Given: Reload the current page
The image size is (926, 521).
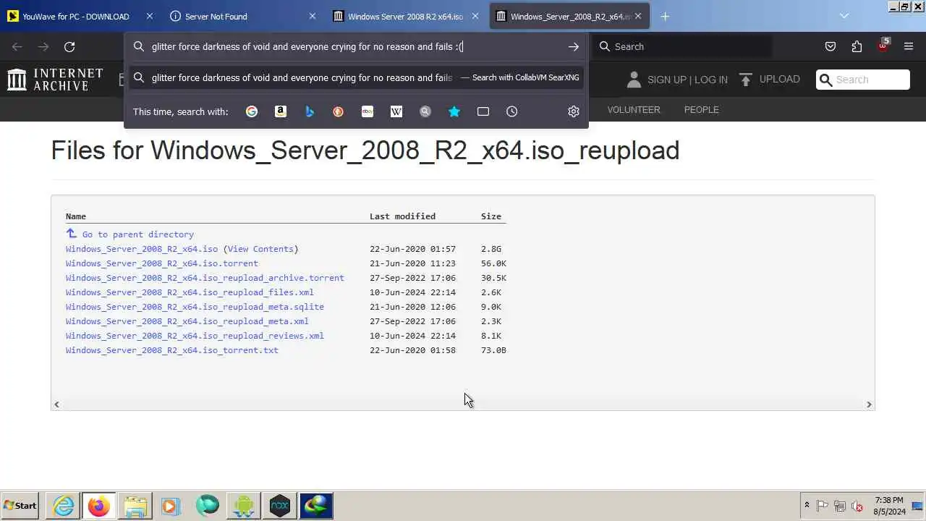Looking at the screenshot, I should pyautogui.click(x=69, y=46).
